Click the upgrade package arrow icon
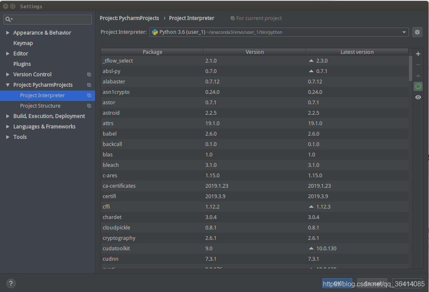 418,76
